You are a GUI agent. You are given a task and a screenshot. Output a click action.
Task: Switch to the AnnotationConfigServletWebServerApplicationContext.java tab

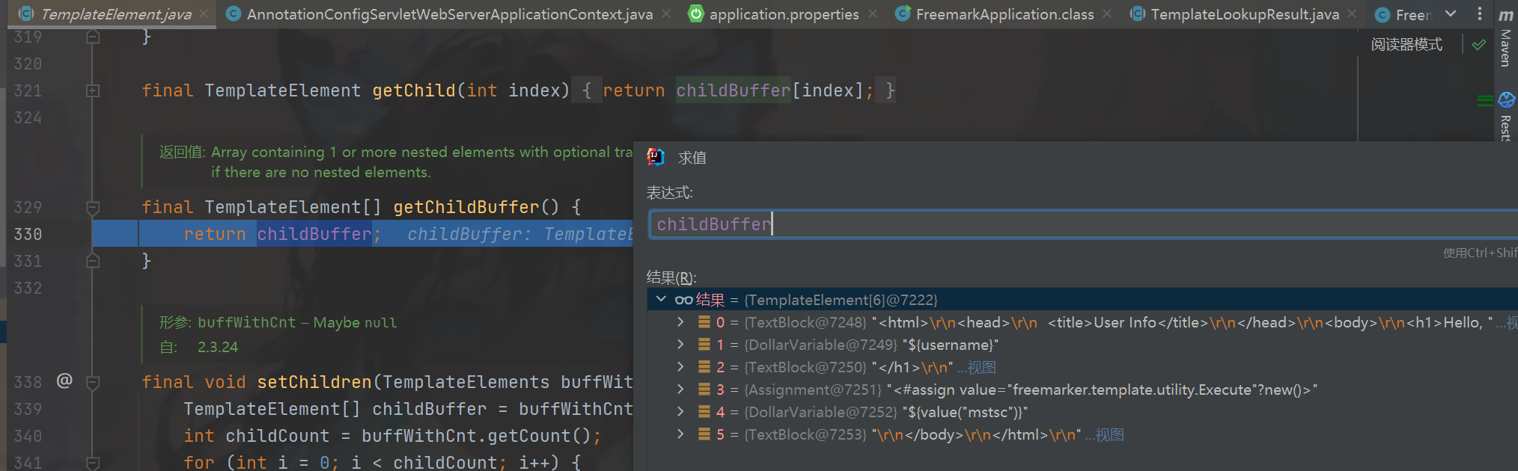pyautogui.click(x=449, y=14)
